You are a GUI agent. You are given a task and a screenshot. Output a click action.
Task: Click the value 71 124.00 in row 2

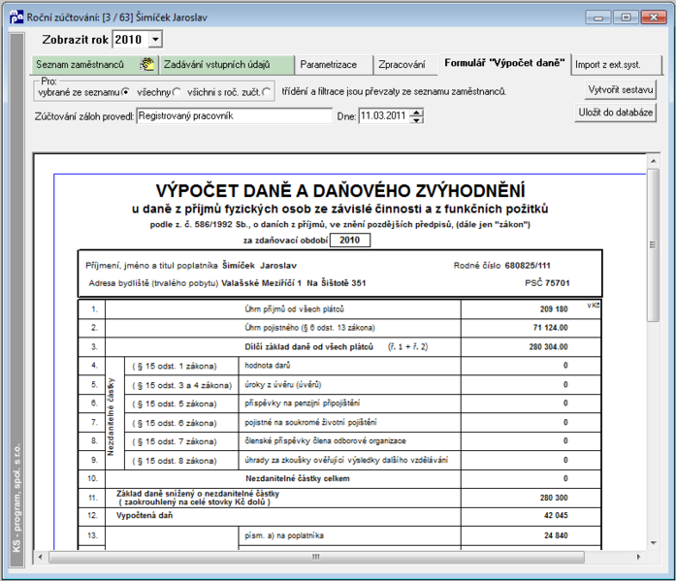551,328
